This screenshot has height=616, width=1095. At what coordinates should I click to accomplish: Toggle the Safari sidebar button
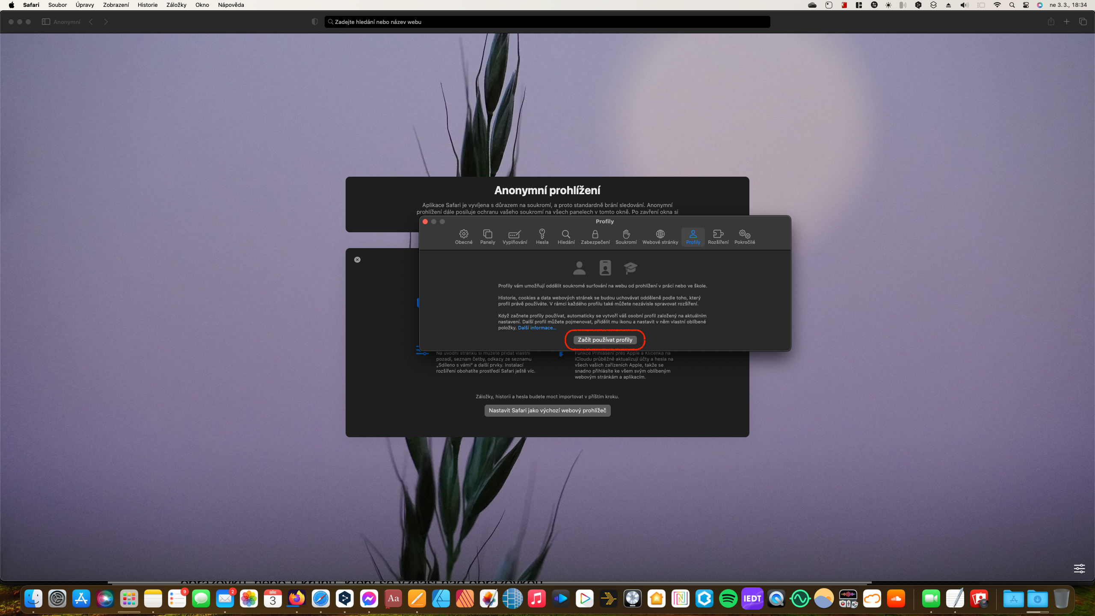(46, 22)
